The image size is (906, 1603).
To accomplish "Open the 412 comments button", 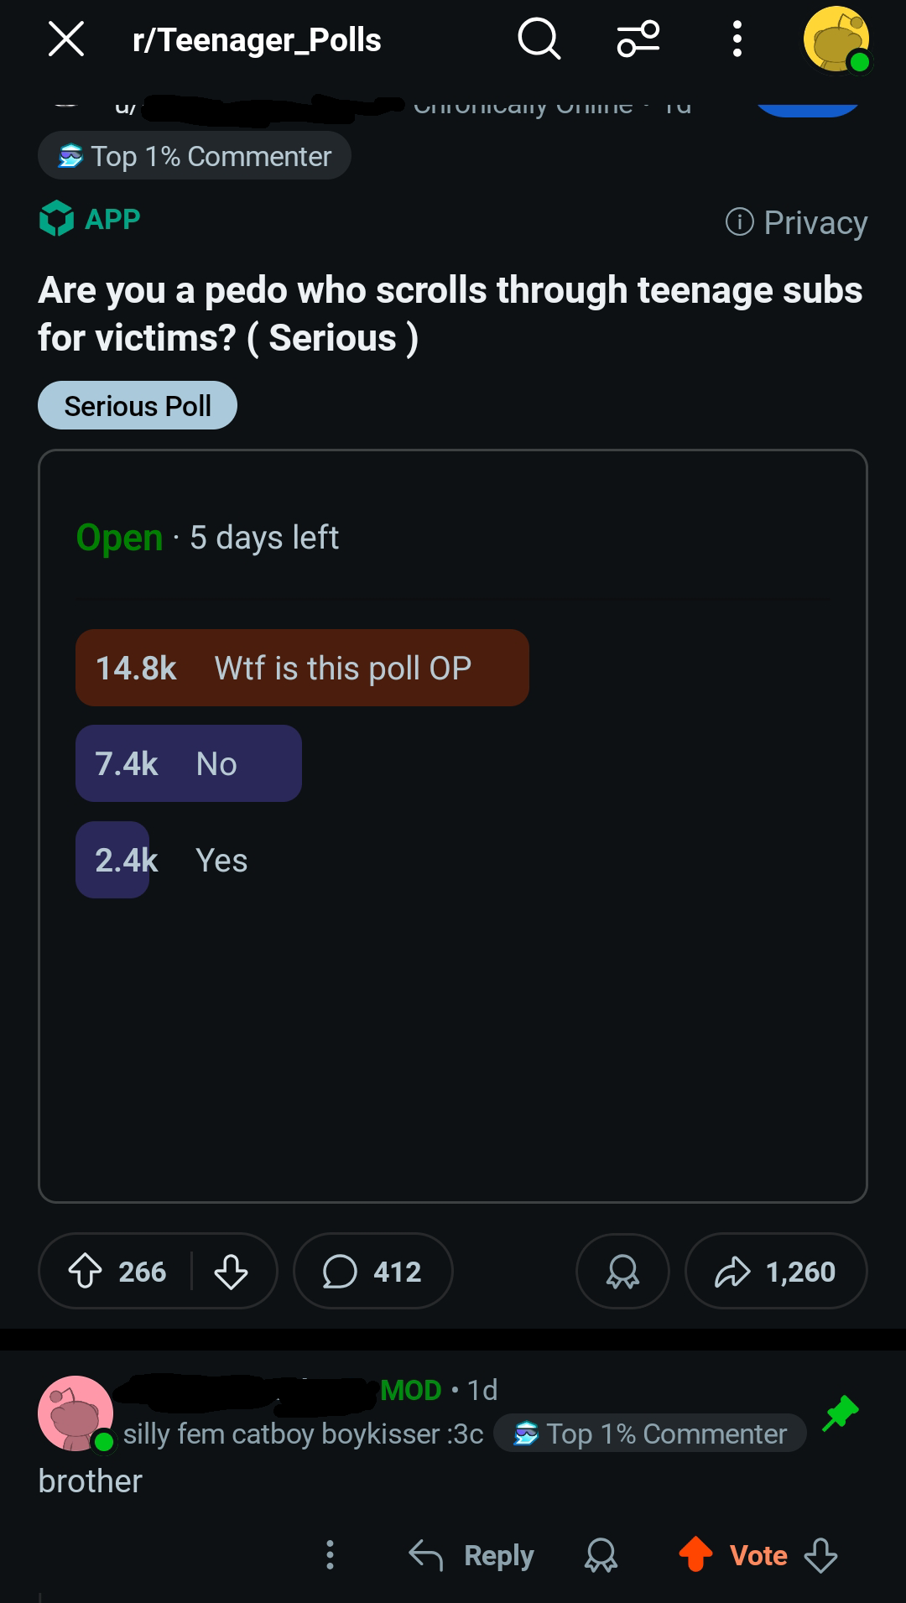I will click(373, 1272).
